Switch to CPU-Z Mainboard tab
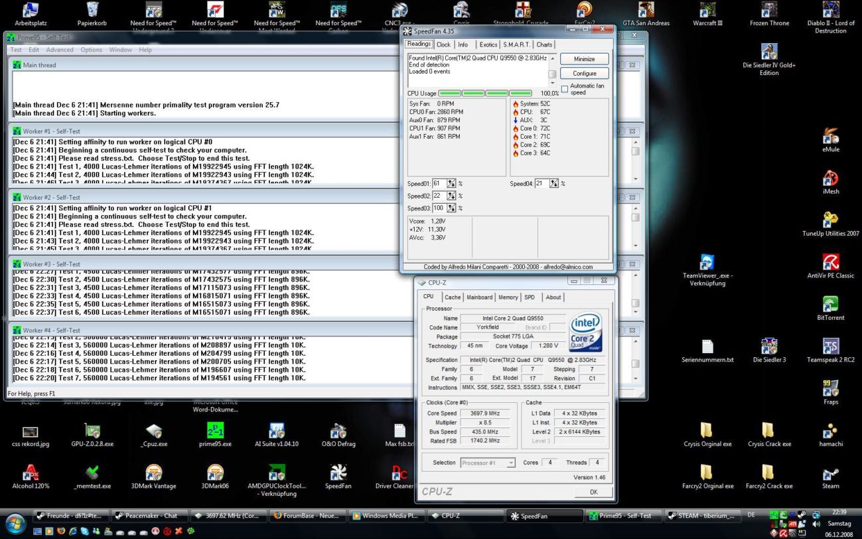Image resolution: width=862 pixels, height=539 pixels. pos(479,297)
